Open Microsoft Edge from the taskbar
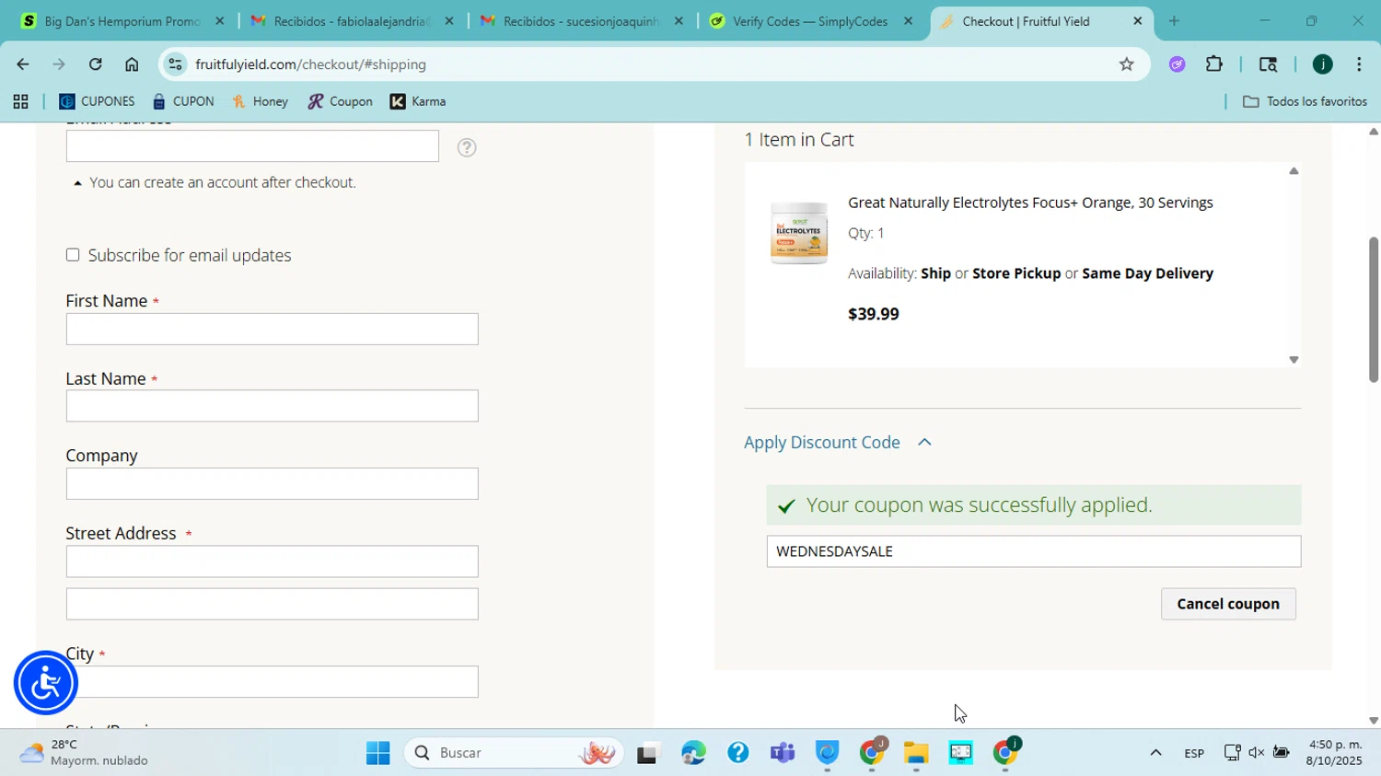Viewport: 1381px width, 776px height. click(x=693, y=753)
